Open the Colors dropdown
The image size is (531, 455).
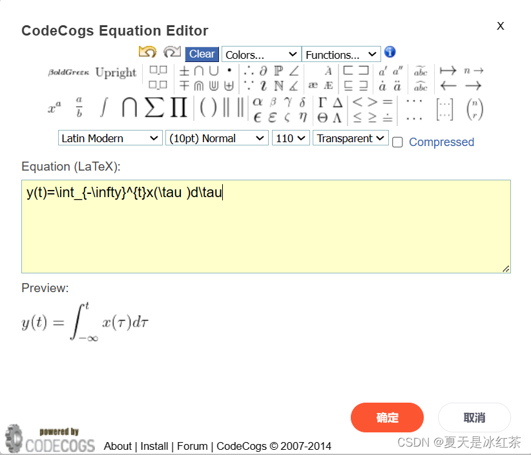[262, 54]
